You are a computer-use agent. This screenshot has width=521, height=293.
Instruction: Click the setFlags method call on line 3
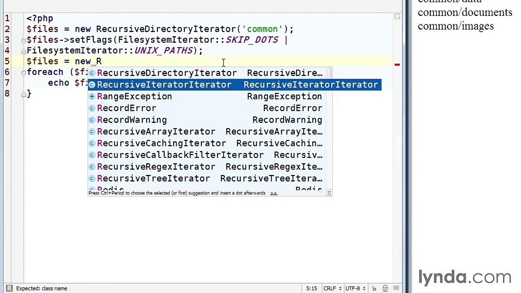click(91, 40)
